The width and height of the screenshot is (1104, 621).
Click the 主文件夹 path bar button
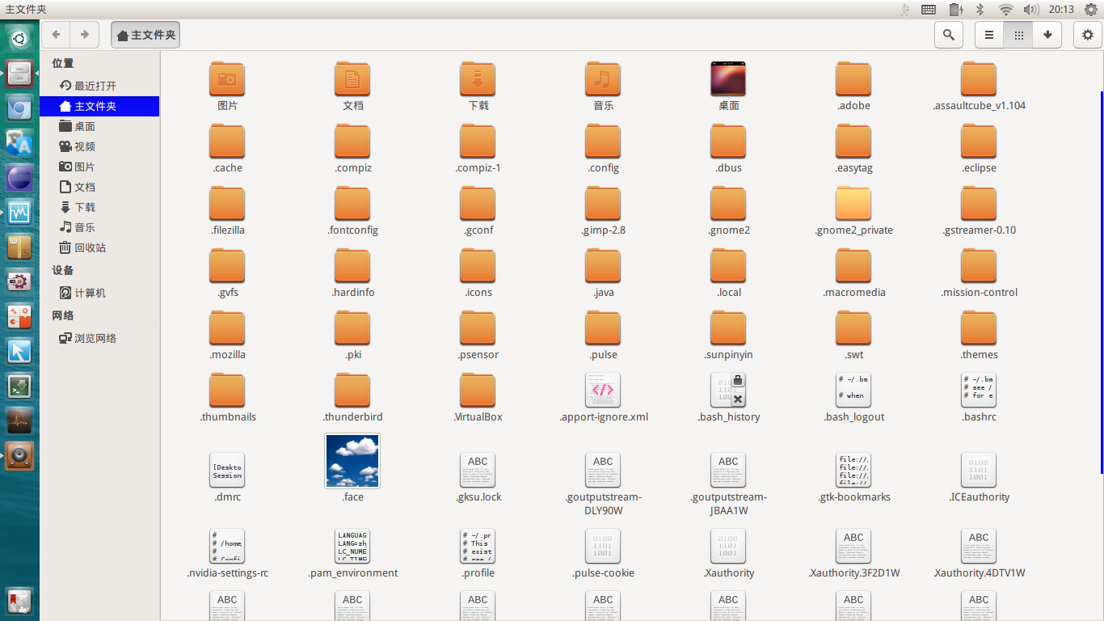click(145, 35)
